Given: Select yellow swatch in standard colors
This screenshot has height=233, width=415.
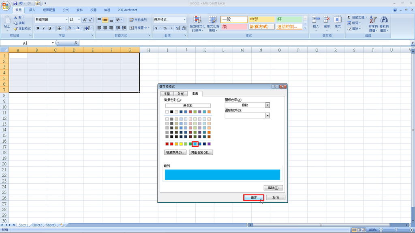Looking at the screenshot, I should tap(181, 144).
